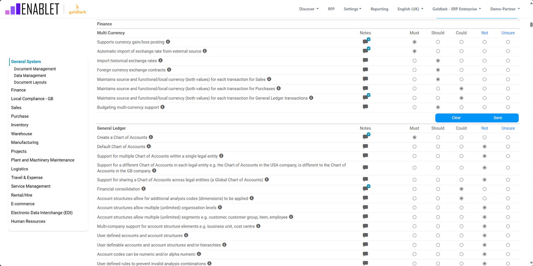Click the Enablet logo
Viewport: 533px width, 266px height.
(x=32, y=9)
